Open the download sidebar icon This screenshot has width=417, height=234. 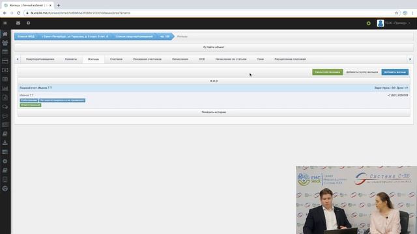tap(5, 143)
